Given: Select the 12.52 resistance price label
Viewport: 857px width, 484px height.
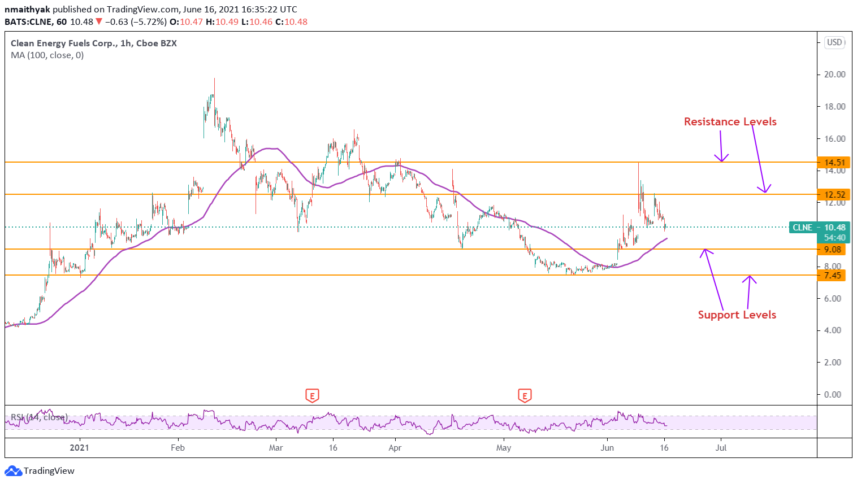Looking at the screenshot, I should click(834, 195).
